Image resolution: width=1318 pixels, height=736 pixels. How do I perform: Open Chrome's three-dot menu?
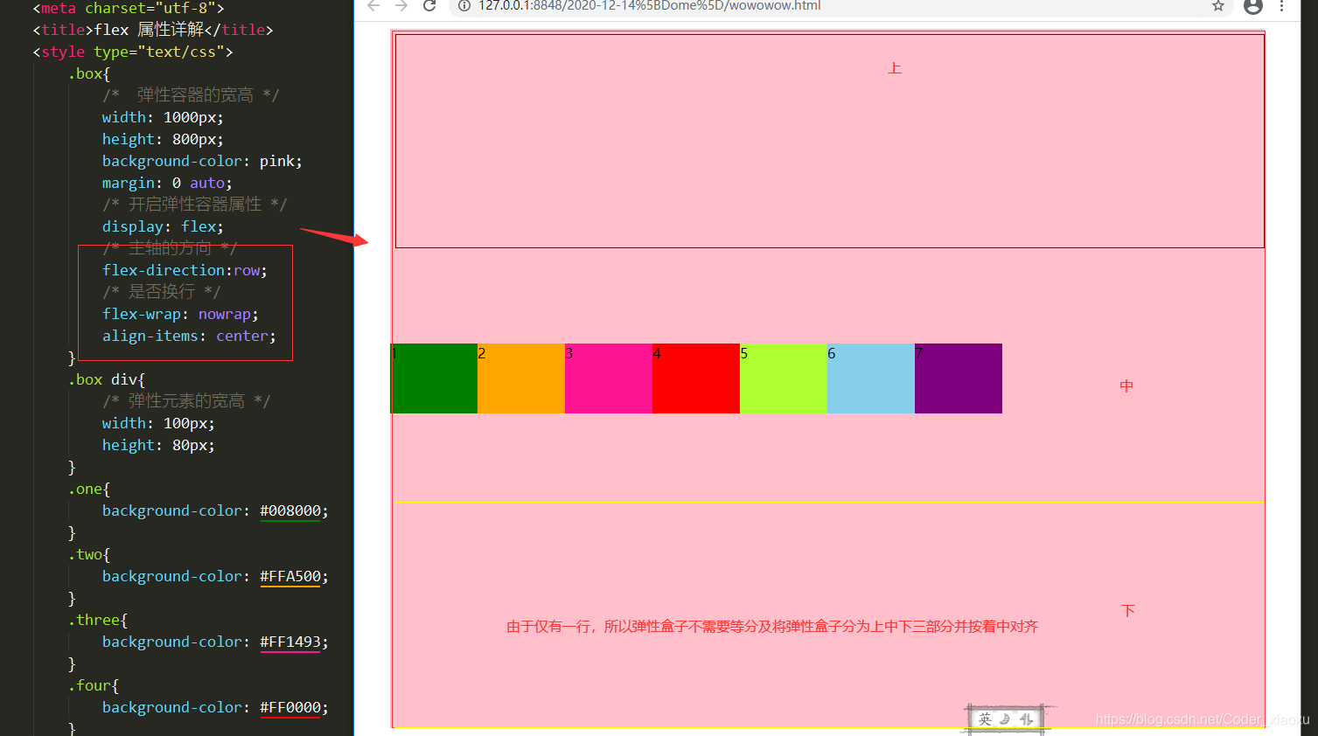(x=1282, y=5)
